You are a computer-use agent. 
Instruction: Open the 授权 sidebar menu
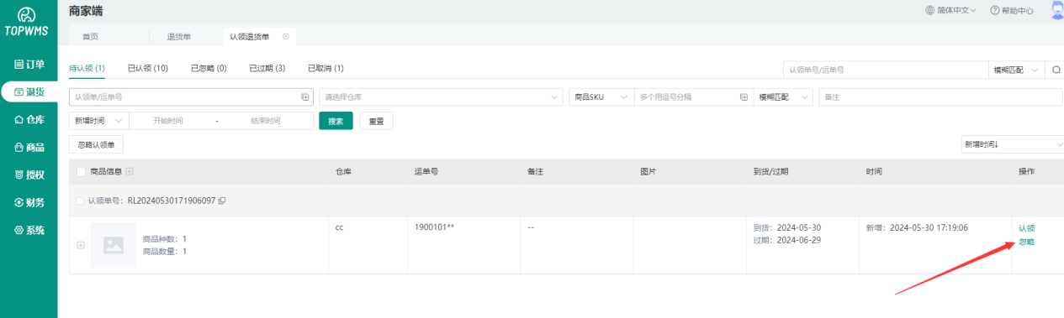(29, 175)
